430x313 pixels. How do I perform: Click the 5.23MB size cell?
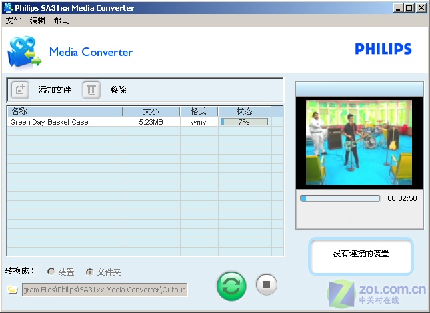pyautogui.click(x=151, y=122)
